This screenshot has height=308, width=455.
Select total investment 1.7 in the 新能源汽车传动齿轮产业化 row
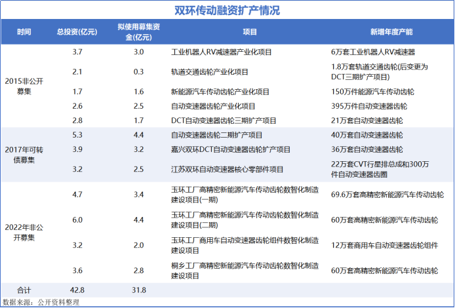(77, 92)
